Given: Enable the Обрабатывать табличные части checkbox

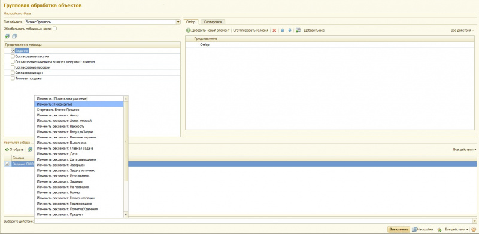Looking at the screenshot, I should (x=54, y=29).
